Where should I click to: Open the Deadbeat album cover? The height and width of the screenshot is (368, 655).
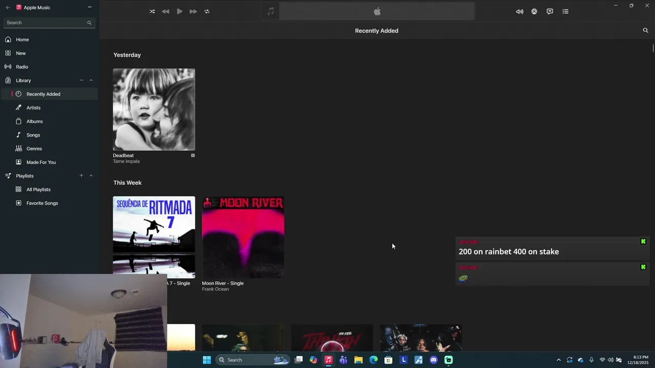point(154,109)
